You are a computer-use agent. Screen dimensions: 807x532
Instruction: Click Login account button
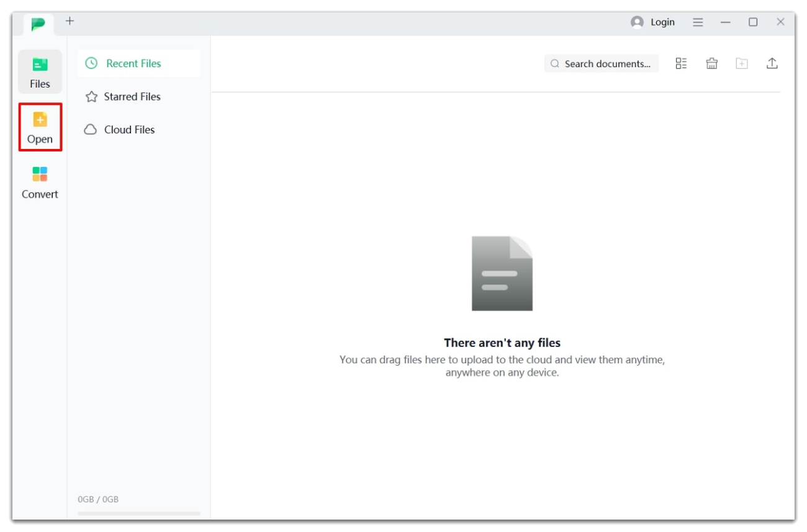(652, 22)
